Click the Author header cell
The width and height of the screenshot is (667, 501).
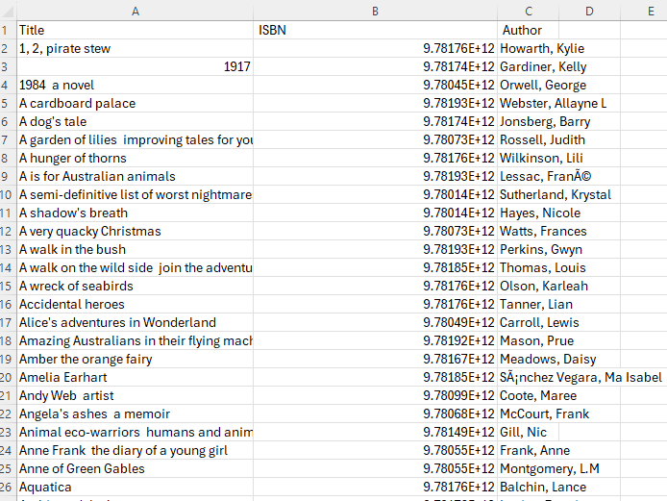click(x=528, y=30)
